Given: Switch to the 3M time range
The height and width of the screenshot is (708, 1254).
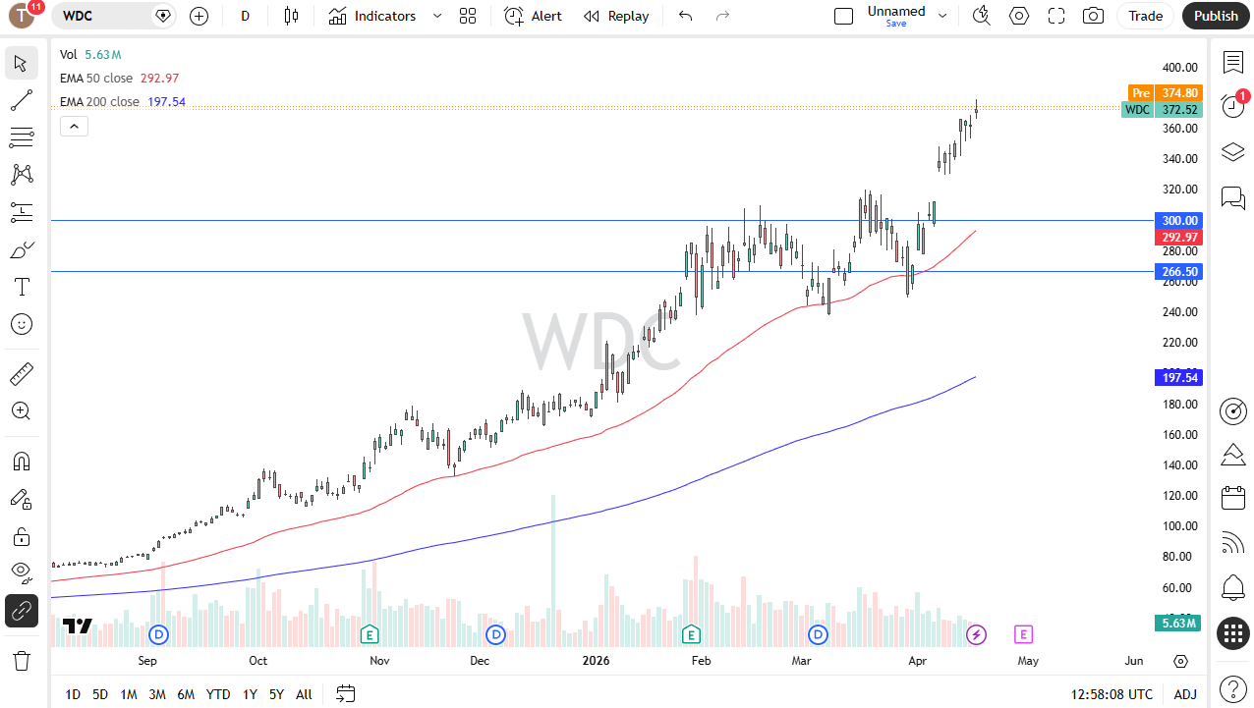Looking at the screenshot, I should (157, 694).
